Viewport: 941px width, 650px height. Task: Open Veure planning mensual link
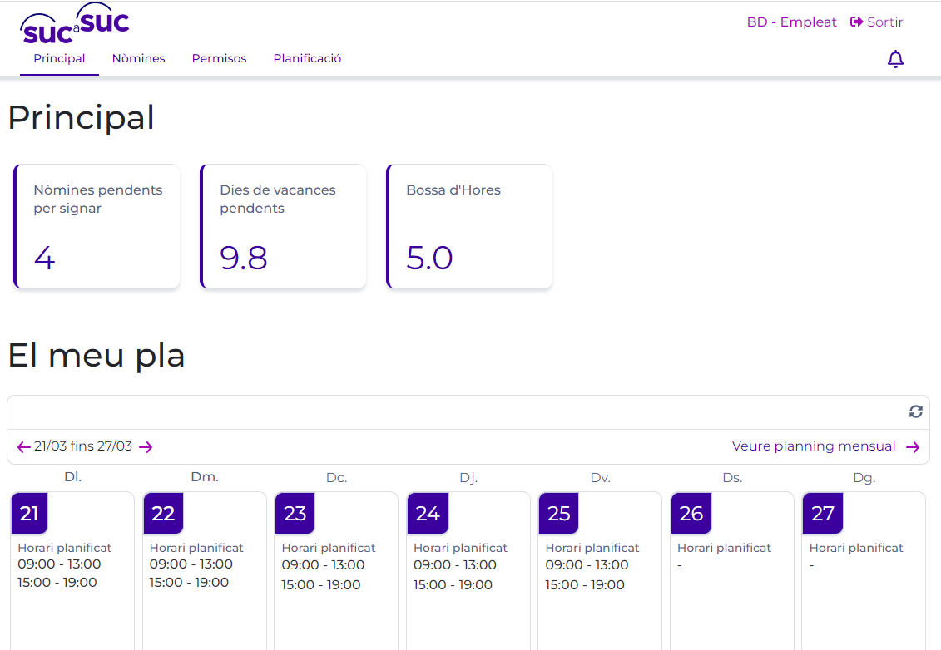click(x=813, y=446)
